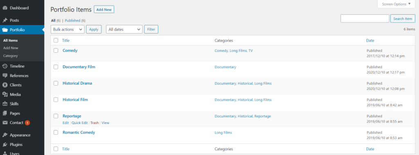The width and height of the screenshot is (419, 155).
Task: Open the Historical Drama title
Action: tap(77, 83)
